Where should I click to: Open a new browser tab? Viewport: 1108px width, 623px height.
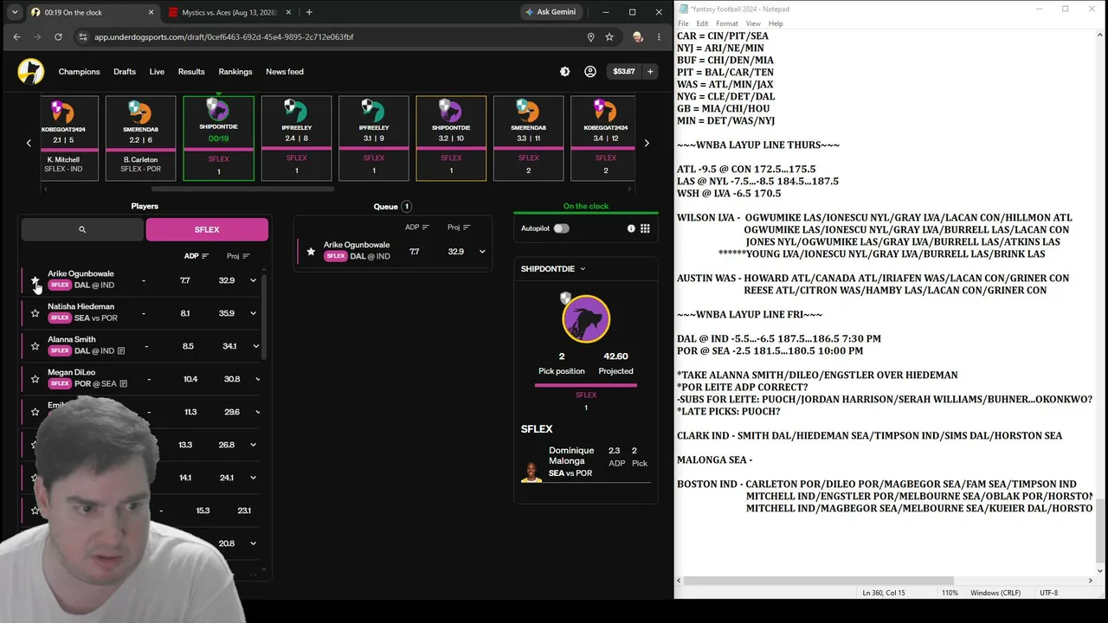[309, 12]
